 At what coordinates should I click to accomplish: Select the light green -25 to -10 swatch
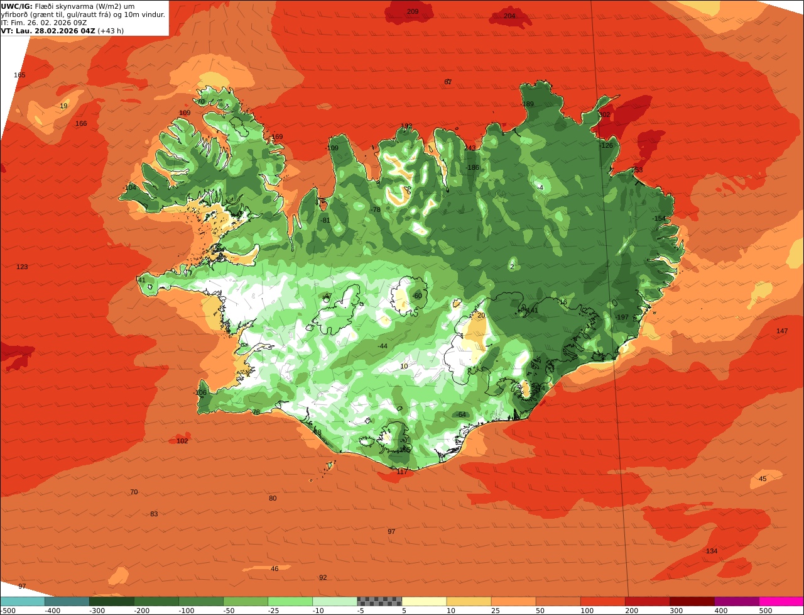point(290,601)
